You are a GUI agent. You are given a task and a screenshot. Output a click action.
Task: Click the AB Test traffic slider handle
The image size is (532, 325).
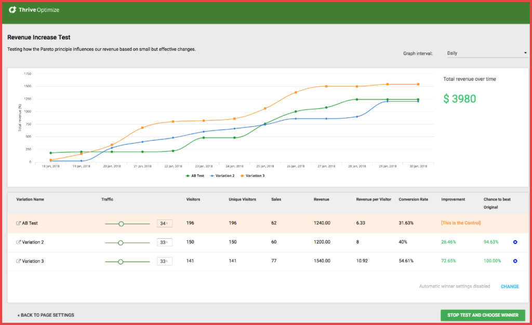(121, 224)
